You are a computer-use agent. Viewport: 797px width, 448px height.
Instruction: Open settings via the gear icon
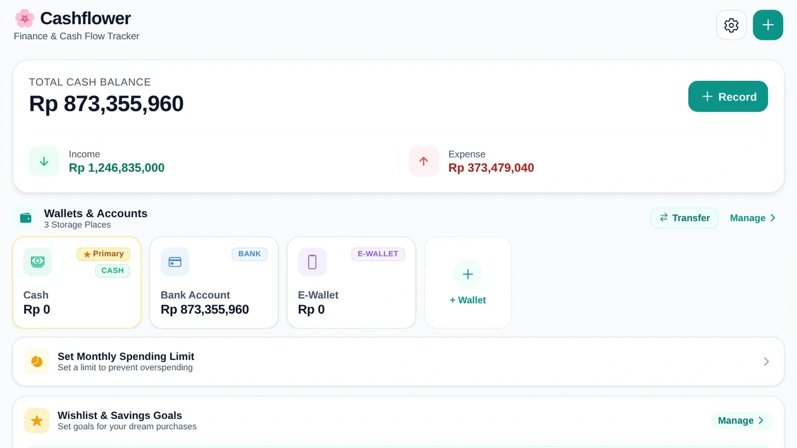(x=731, y=25)
